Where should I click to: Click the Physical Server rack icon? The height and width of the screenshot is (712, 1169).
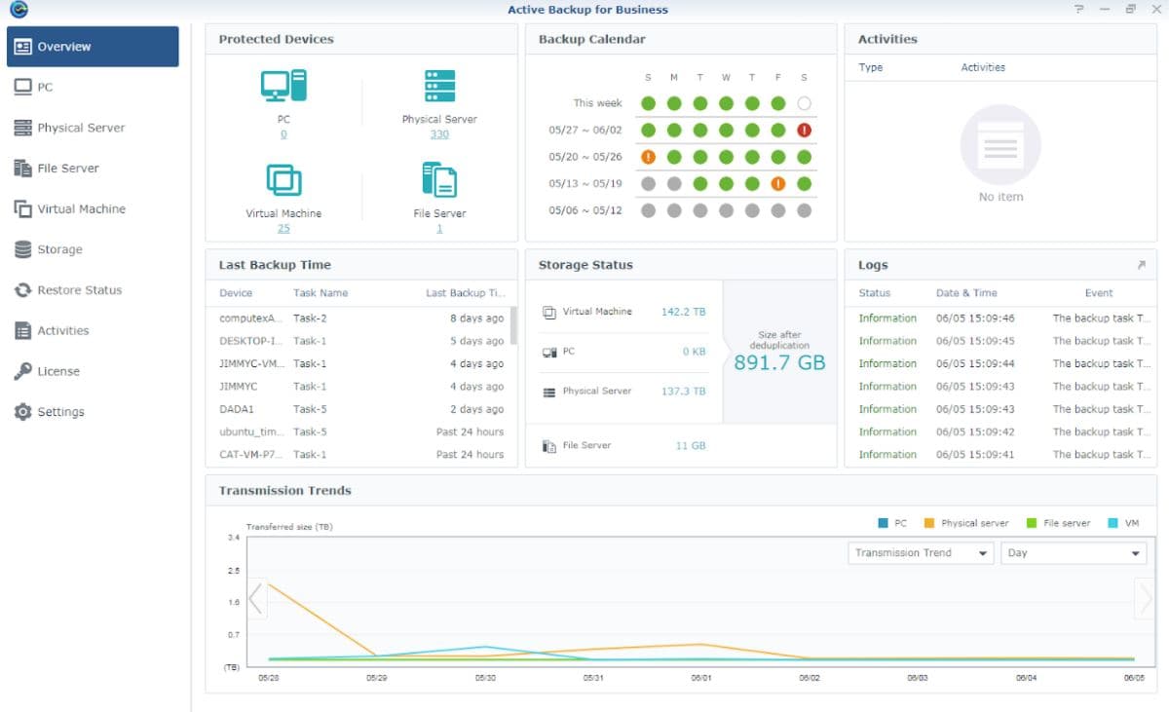[x=439, y=86]
